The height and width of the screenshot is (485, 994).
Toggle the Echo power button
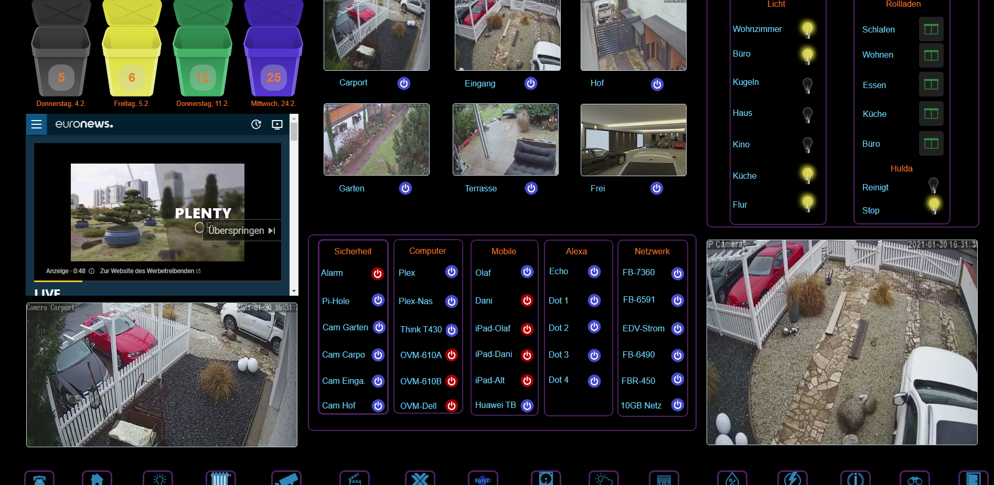click(x=594, y=272)
